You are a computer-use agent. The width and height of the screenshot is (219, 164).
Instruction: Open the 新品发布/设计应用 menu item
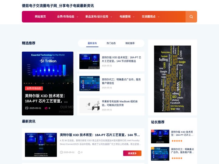pos(97,17)
